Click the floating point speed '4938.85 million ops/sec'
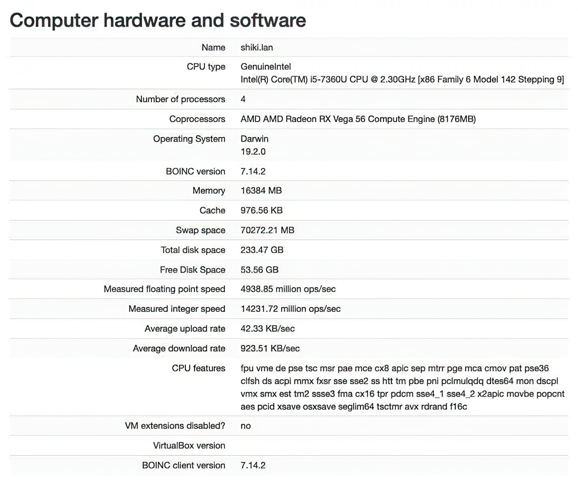The width and height of the screenshot is (578, 485). [288, 289]
